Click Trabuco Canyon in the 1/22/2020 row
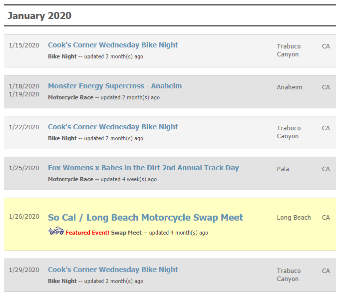338x296 pixels. click(x=289, y=132)
